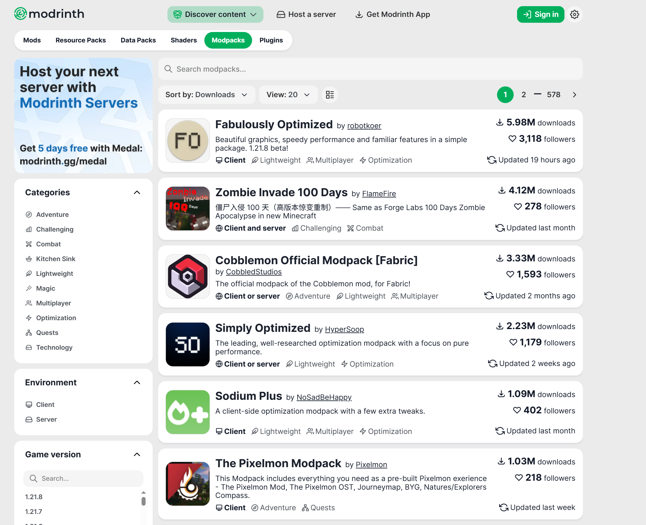The width and height of the screenshot is (646, 525).
Task: Click Lightweight tag on Sodium Plus
Action: point(276,432)
